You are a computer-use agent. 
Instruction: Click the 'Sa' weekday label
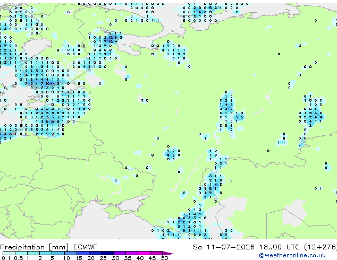tap(197, 247)
